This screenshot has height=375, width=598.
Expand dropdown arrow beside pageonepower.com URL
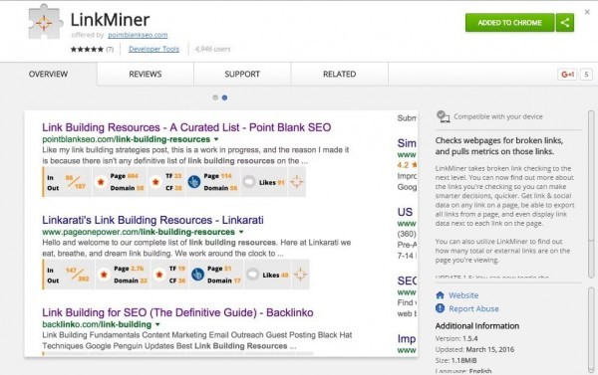[x=241, y=232]
